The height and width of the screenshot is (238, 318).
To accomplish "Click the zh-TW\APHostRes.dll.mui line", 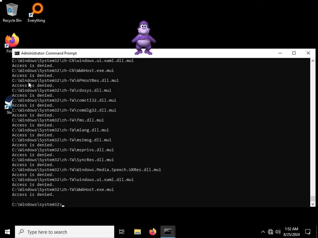I will pos(65,80).
